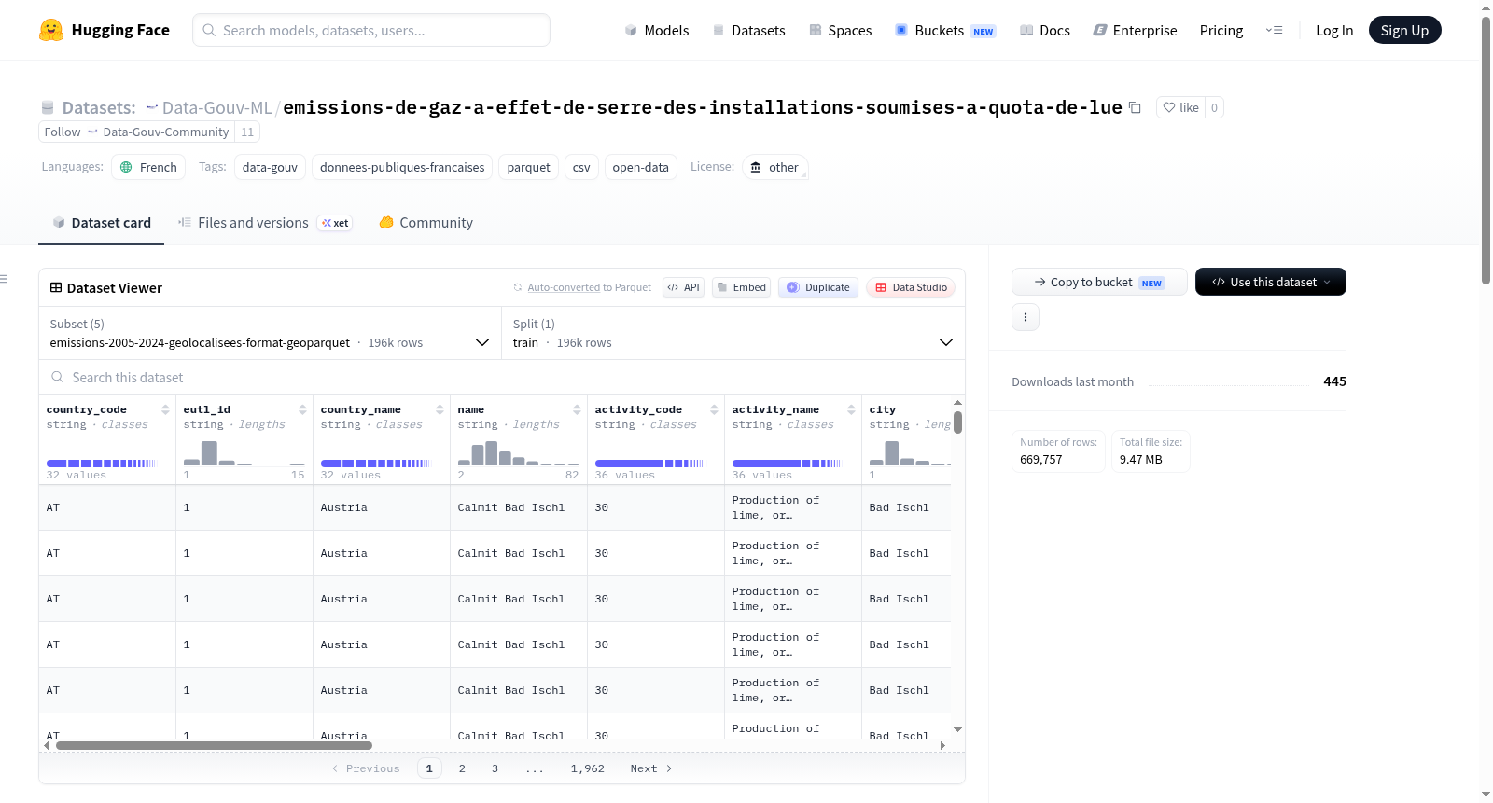
Task: Select the donnees-publiques-francaises tag
Action: pyautogui.click(x=402, y=167)
